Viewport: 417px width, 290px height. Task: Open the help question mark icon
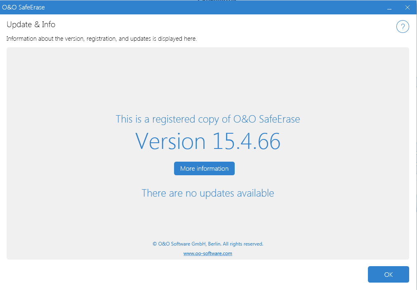pos(403,27)
